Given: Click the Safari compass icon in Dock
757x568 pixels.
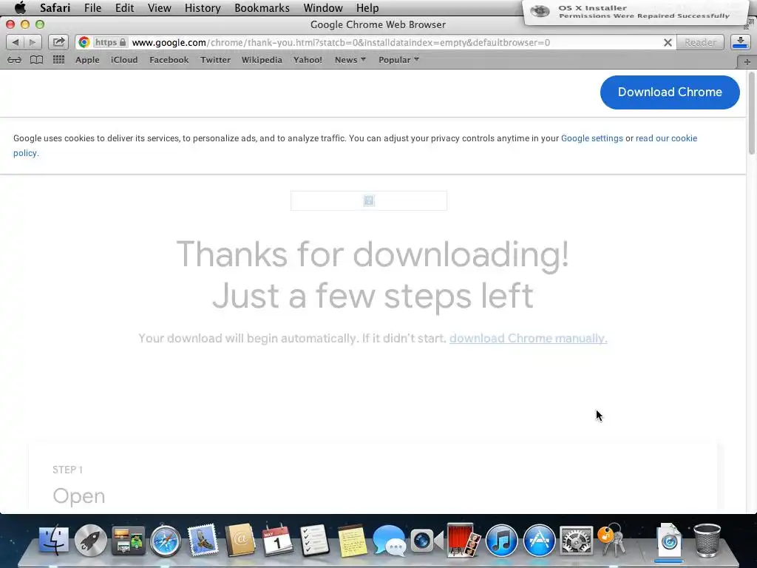Looking at the screenshot, I should pyautogui.click(x=165, y=541).
